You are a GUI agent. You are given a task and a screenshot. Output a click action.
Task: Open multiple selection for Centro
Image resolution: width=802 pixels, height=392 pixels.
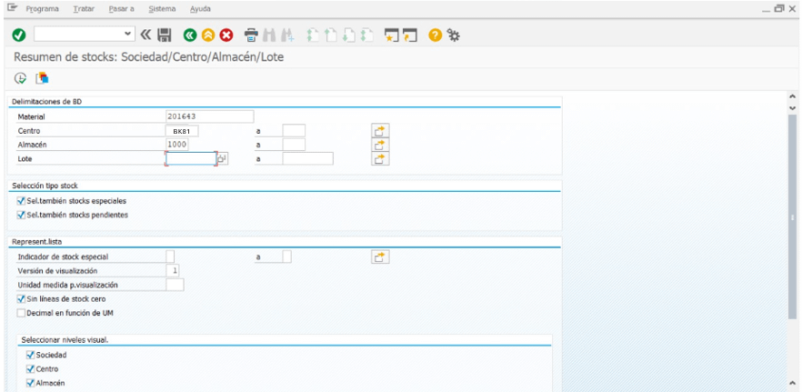point(380,131)
